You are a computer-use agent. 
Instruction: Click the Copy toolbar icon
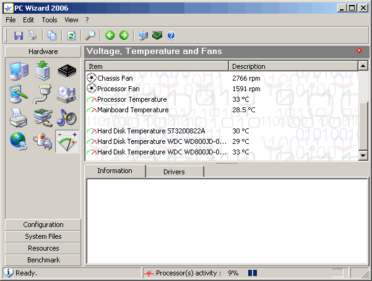52,35
